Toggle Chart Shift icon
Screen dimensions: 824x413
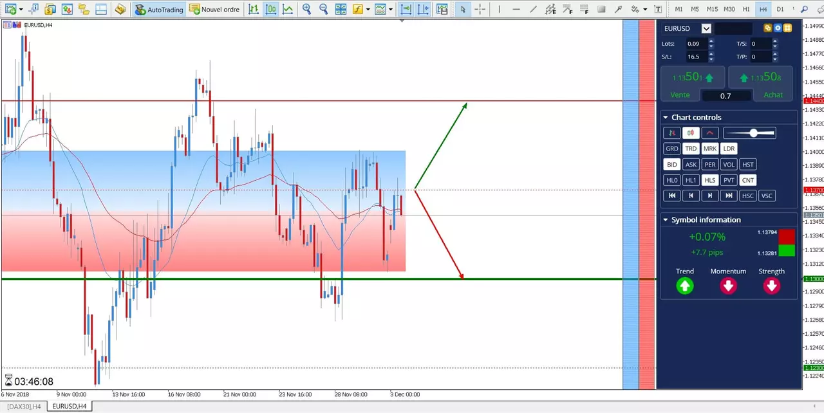tap(423, 9)
